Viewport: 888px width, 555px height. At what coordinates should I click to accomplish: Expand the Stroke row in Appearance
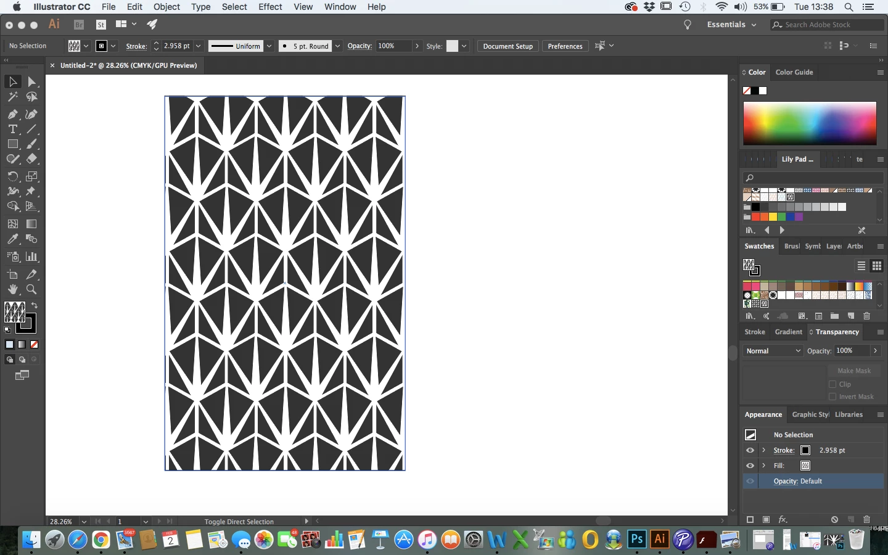click(x=763, y=450)
